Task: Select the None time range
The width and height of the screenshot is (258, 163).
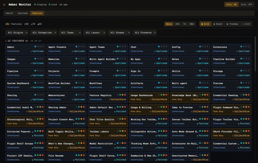Action: pos(169,24)
